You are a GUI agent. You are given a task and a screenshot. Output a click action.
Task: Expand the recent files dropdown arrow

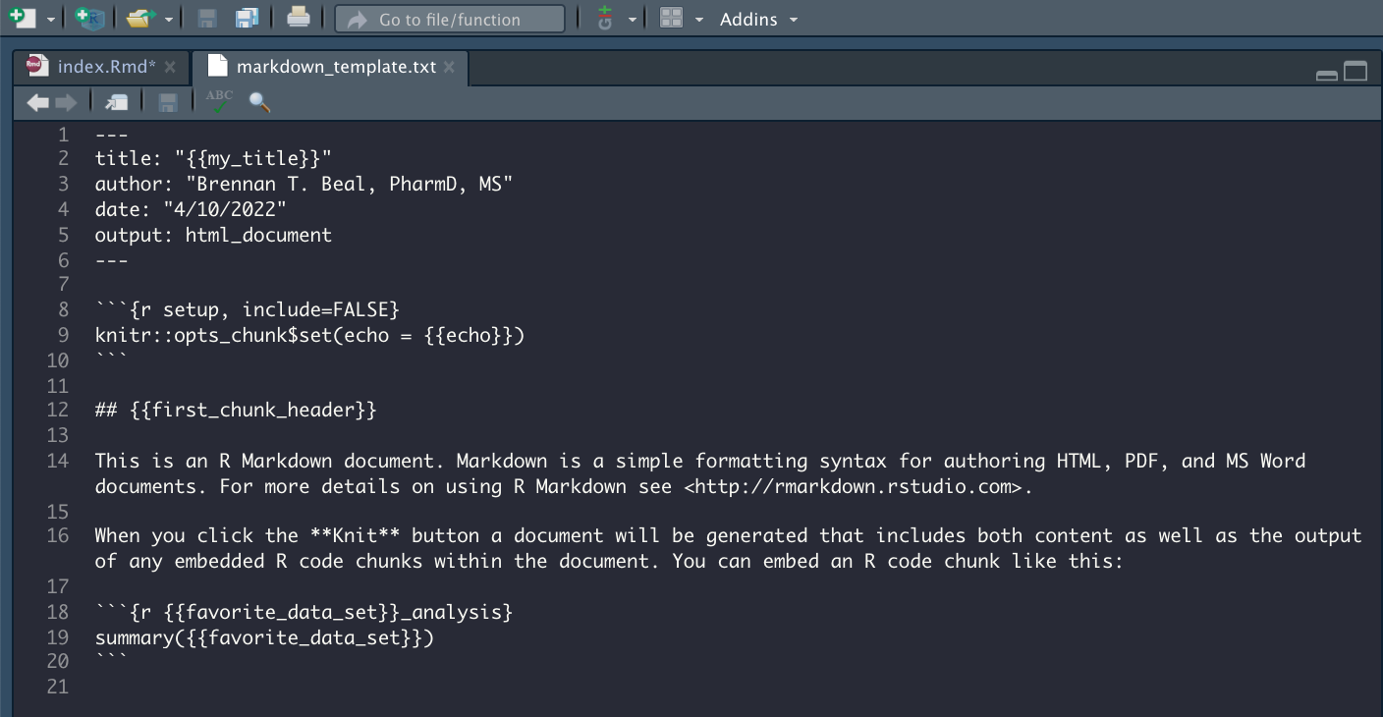point(169,19)
